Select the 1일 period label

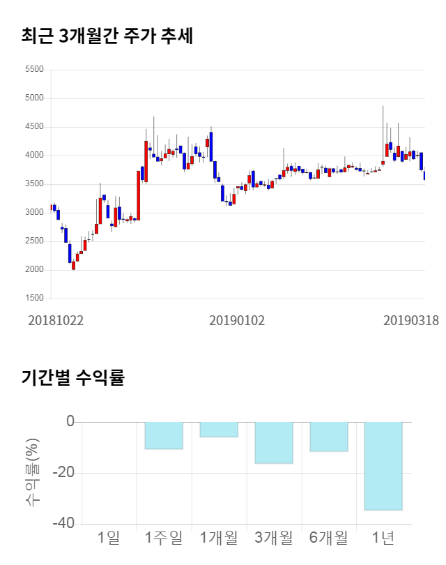(x=109, y=537)
